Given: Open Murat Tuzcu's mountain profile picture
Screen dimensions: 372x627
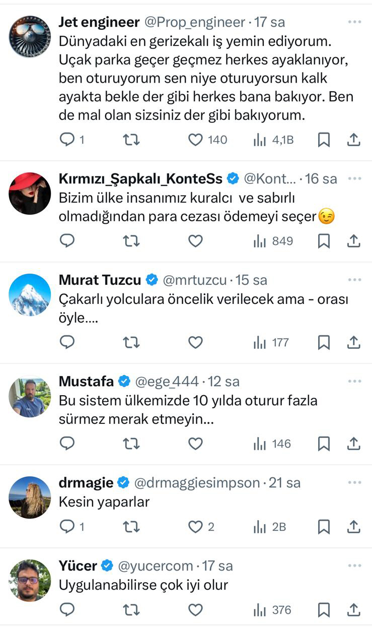Looking at the screenshot, I should click(30, 295).
